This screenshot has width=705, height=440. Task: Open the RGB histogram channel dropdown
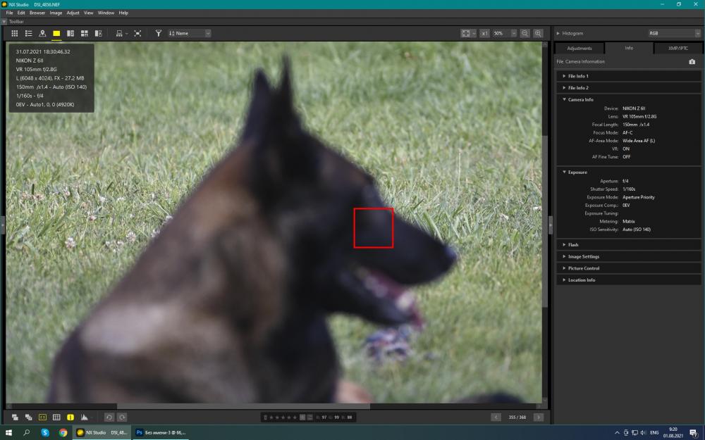pos(674,33)
